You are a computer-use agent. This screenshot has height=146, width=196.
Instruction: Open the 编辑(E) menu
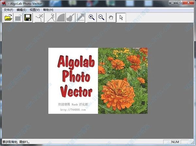pos(22,10)
